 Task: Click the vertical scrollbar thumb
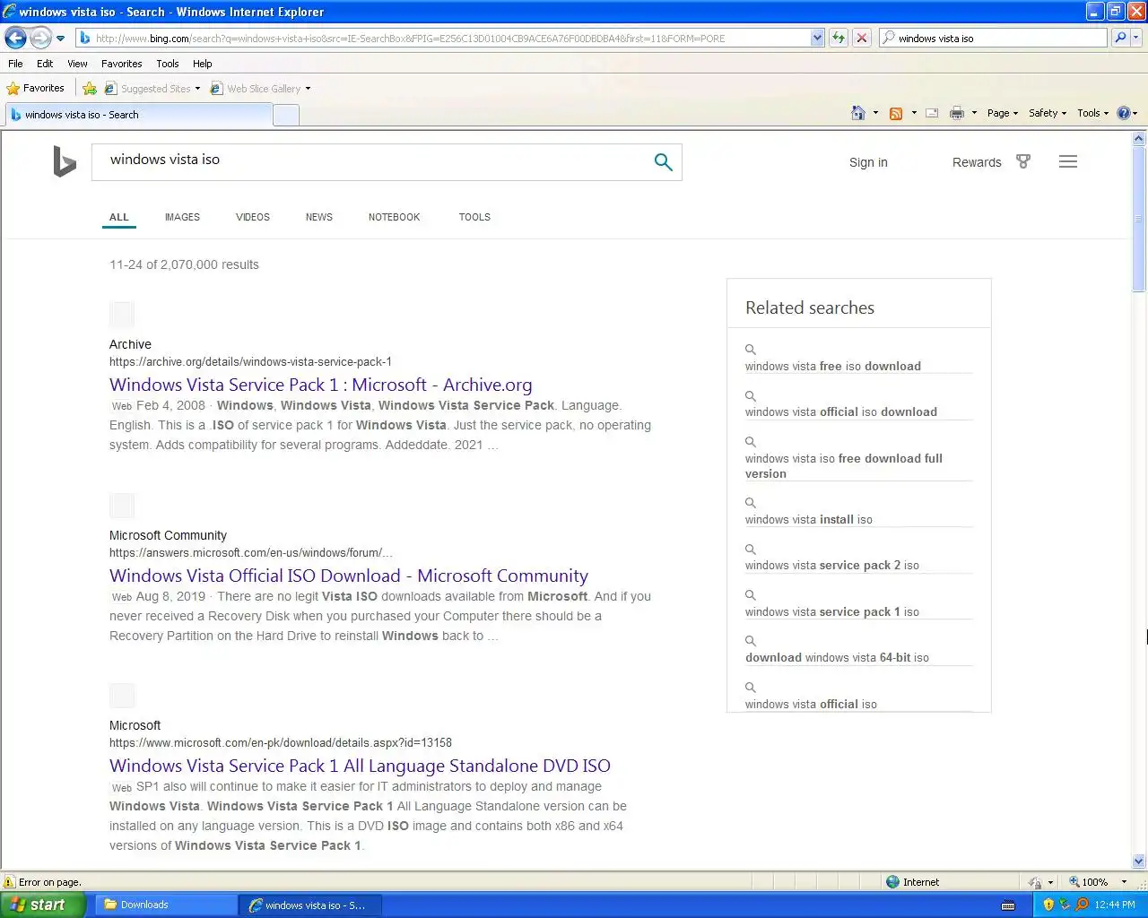pos(1139,218)
